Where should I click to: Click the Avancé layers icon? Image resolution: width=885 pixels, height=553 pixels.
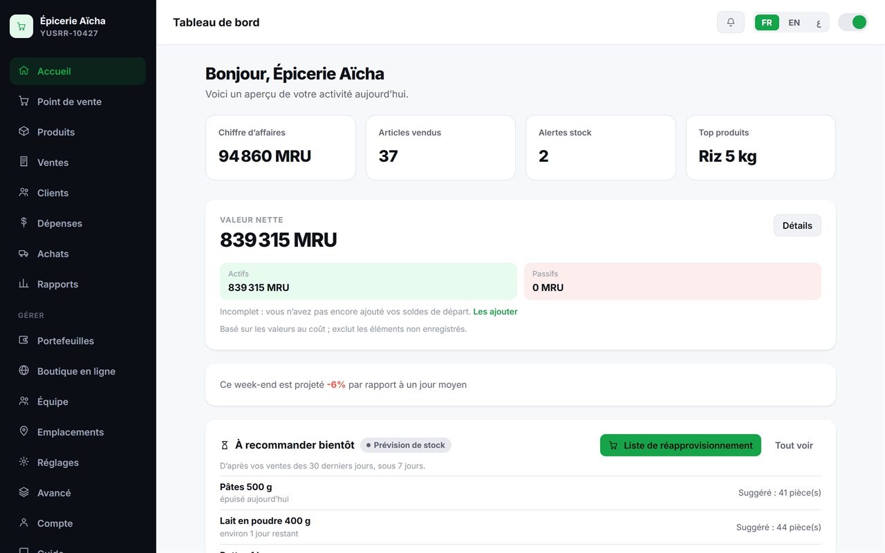(x=24, y=492)
